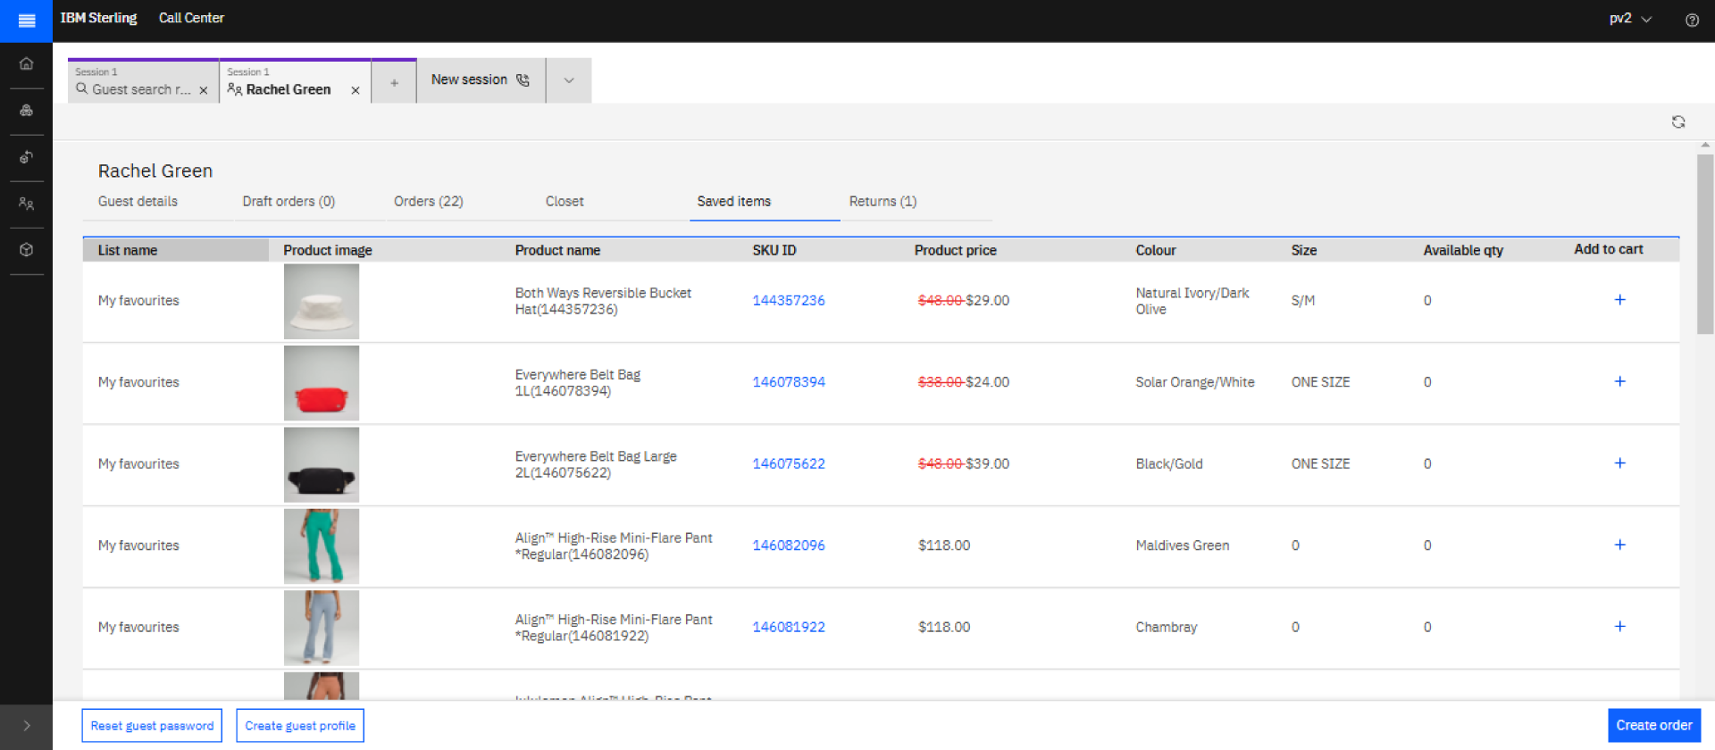This screenshot has height=750, width=1715.
Task: Add Everywhere Belt Bag Large to cart
Action: pos(1619,463)
